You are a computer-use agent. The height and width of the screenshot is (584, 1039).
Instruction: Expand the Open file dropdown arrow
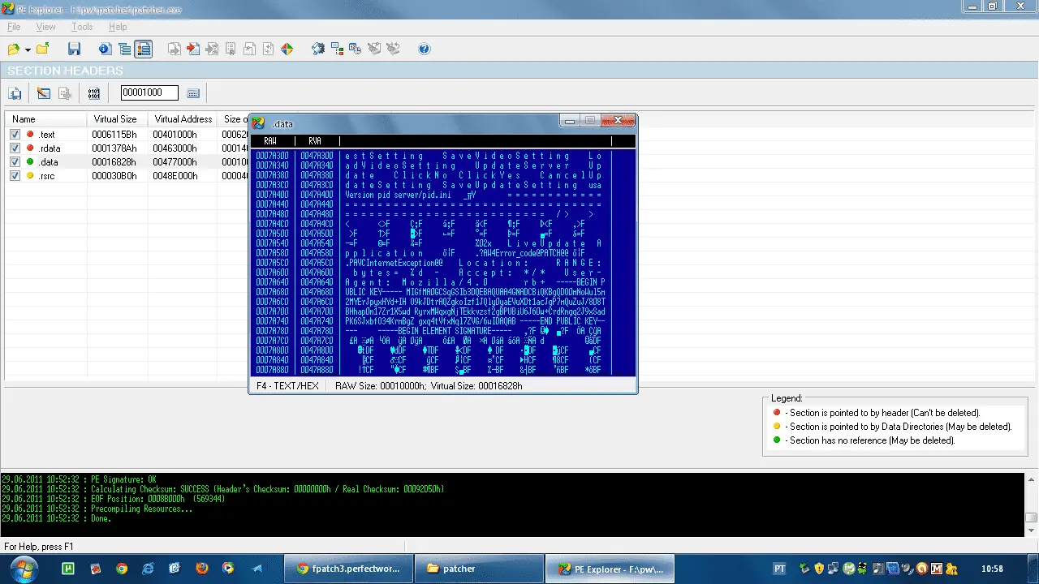(x=28, y=50)
